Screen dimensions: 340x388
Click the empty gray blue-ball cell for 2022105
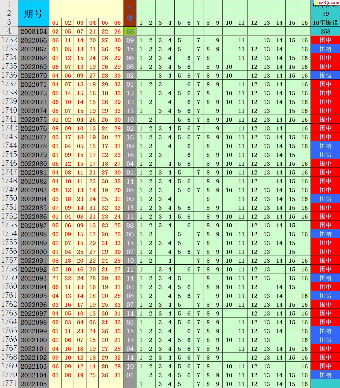(130, 384)
